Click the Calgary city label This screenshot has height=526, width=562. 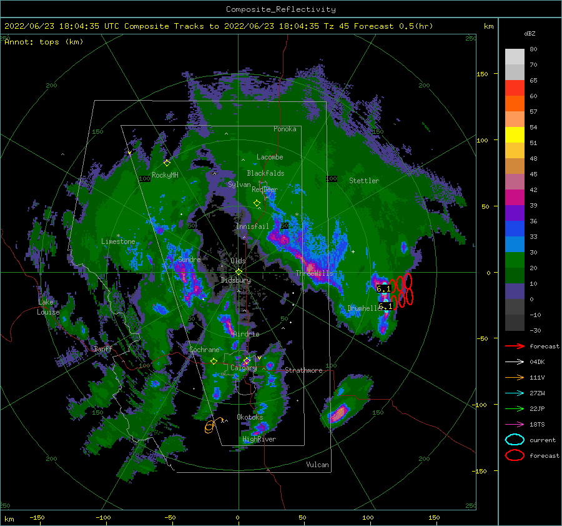(x=244, y=368)
